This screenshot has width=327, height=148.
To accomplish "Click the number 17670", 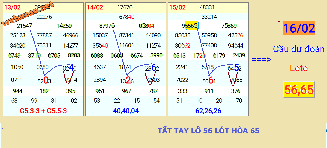I will [x=125, y=7].
